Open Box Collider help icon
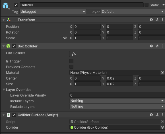165x134 pixels. pyautogui.click(x=151, y=46)
